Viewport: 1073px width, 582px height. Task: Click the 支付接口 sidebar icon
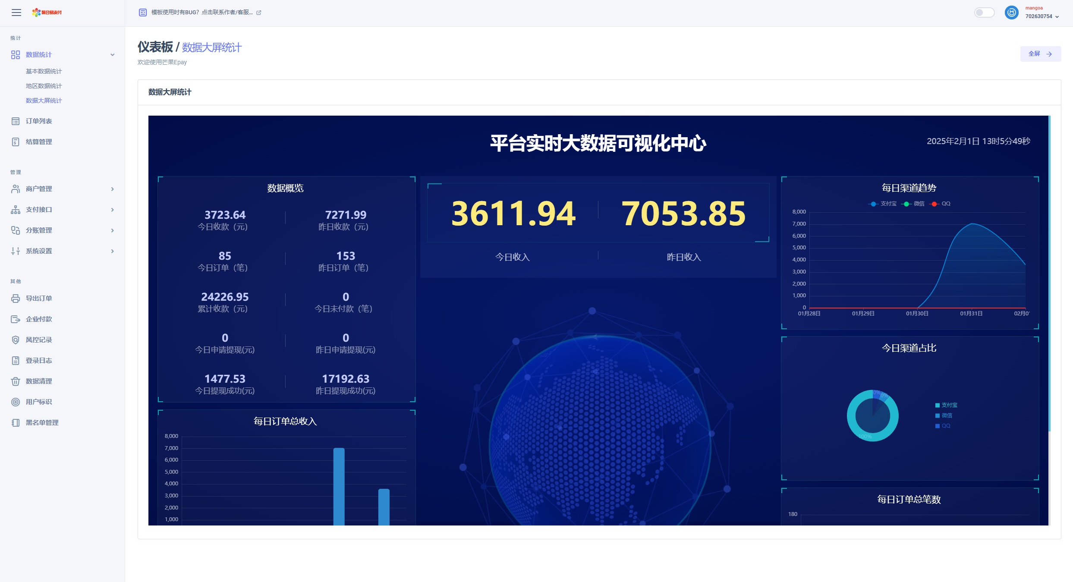16,210
